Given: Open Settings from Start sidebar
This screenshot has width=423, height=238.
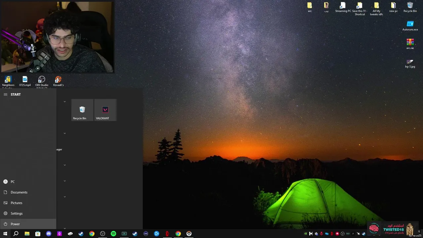Looking at the screenshot, I should (28, 214).
